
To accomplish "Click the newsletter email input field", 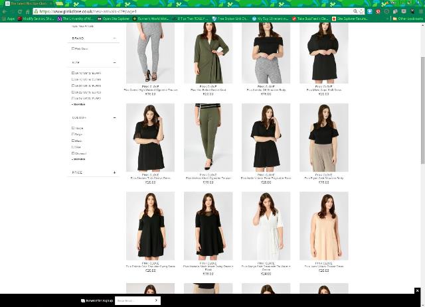I will pyautogui.click(x=134, y=300).
